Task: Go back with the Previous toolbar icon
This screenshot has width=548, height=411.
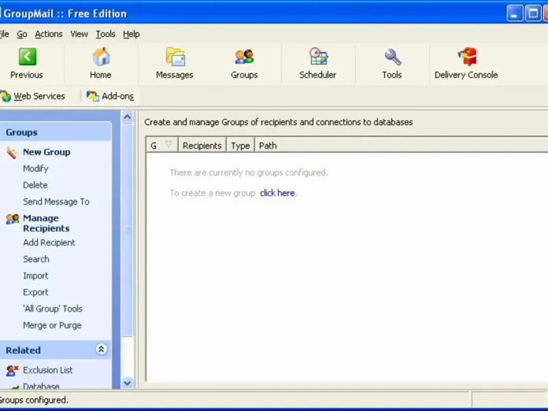Action: [27, 57]
